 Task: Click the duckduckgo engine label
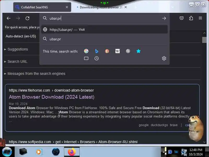(x=159, y=125)
